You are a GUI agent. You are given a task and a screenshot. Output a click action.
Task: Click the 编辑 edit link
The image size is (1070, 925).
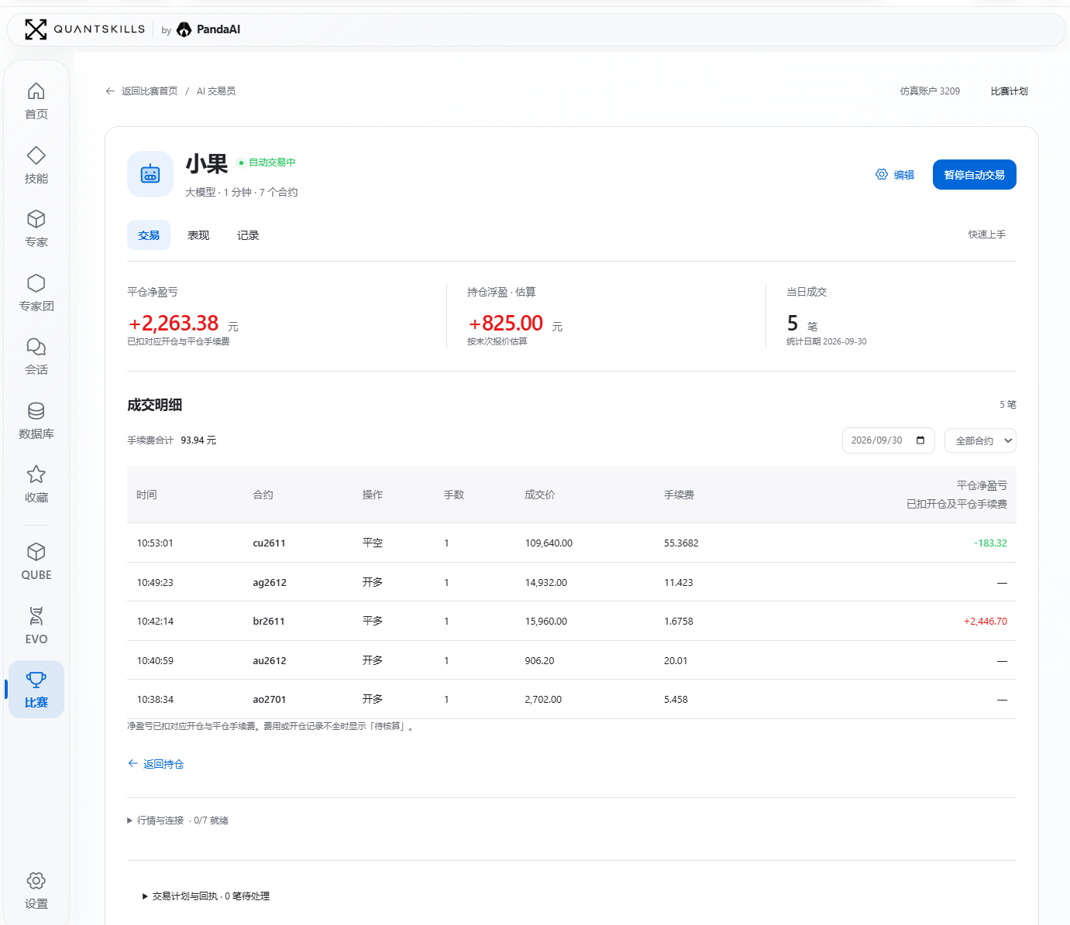pos(904,175)
